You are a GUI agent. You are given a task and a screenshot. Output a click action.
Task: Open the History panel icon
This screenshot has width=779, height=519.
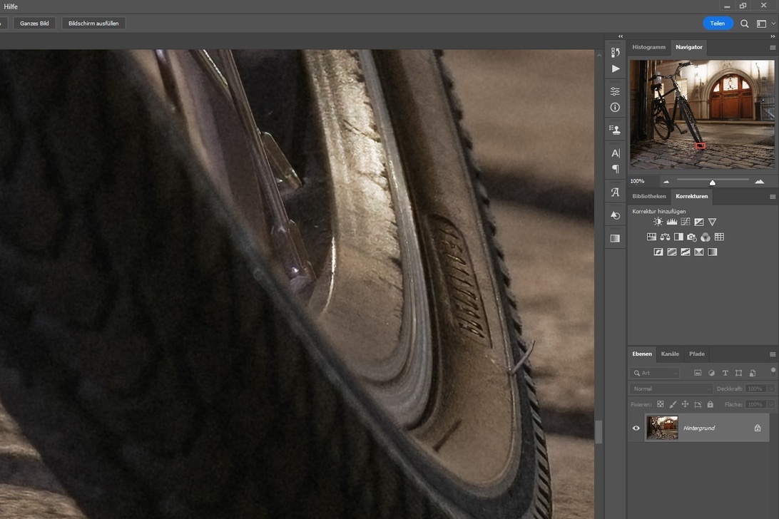pos(615,53)
